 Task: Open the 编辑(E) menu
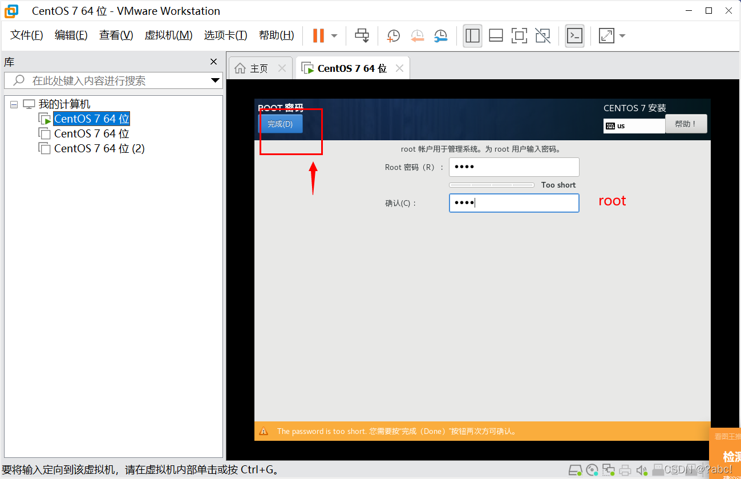(x=71, y=35)
